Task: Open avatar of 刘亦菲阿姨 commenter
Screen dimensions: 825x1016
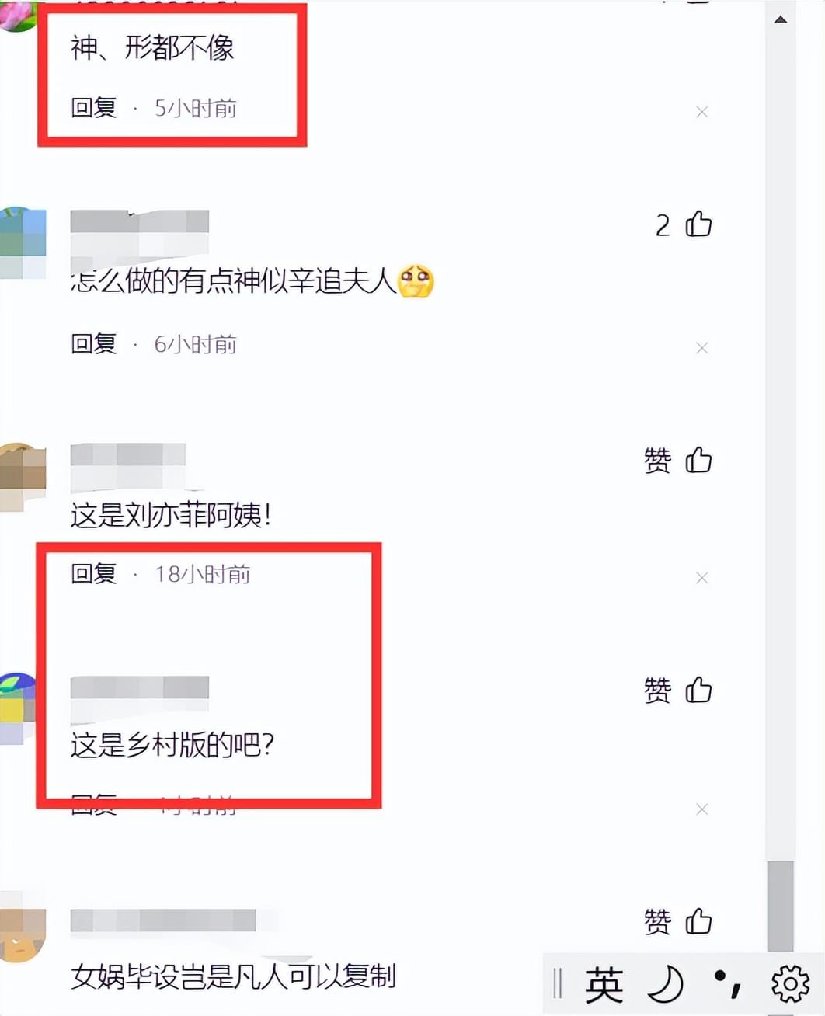Action: 23,477
